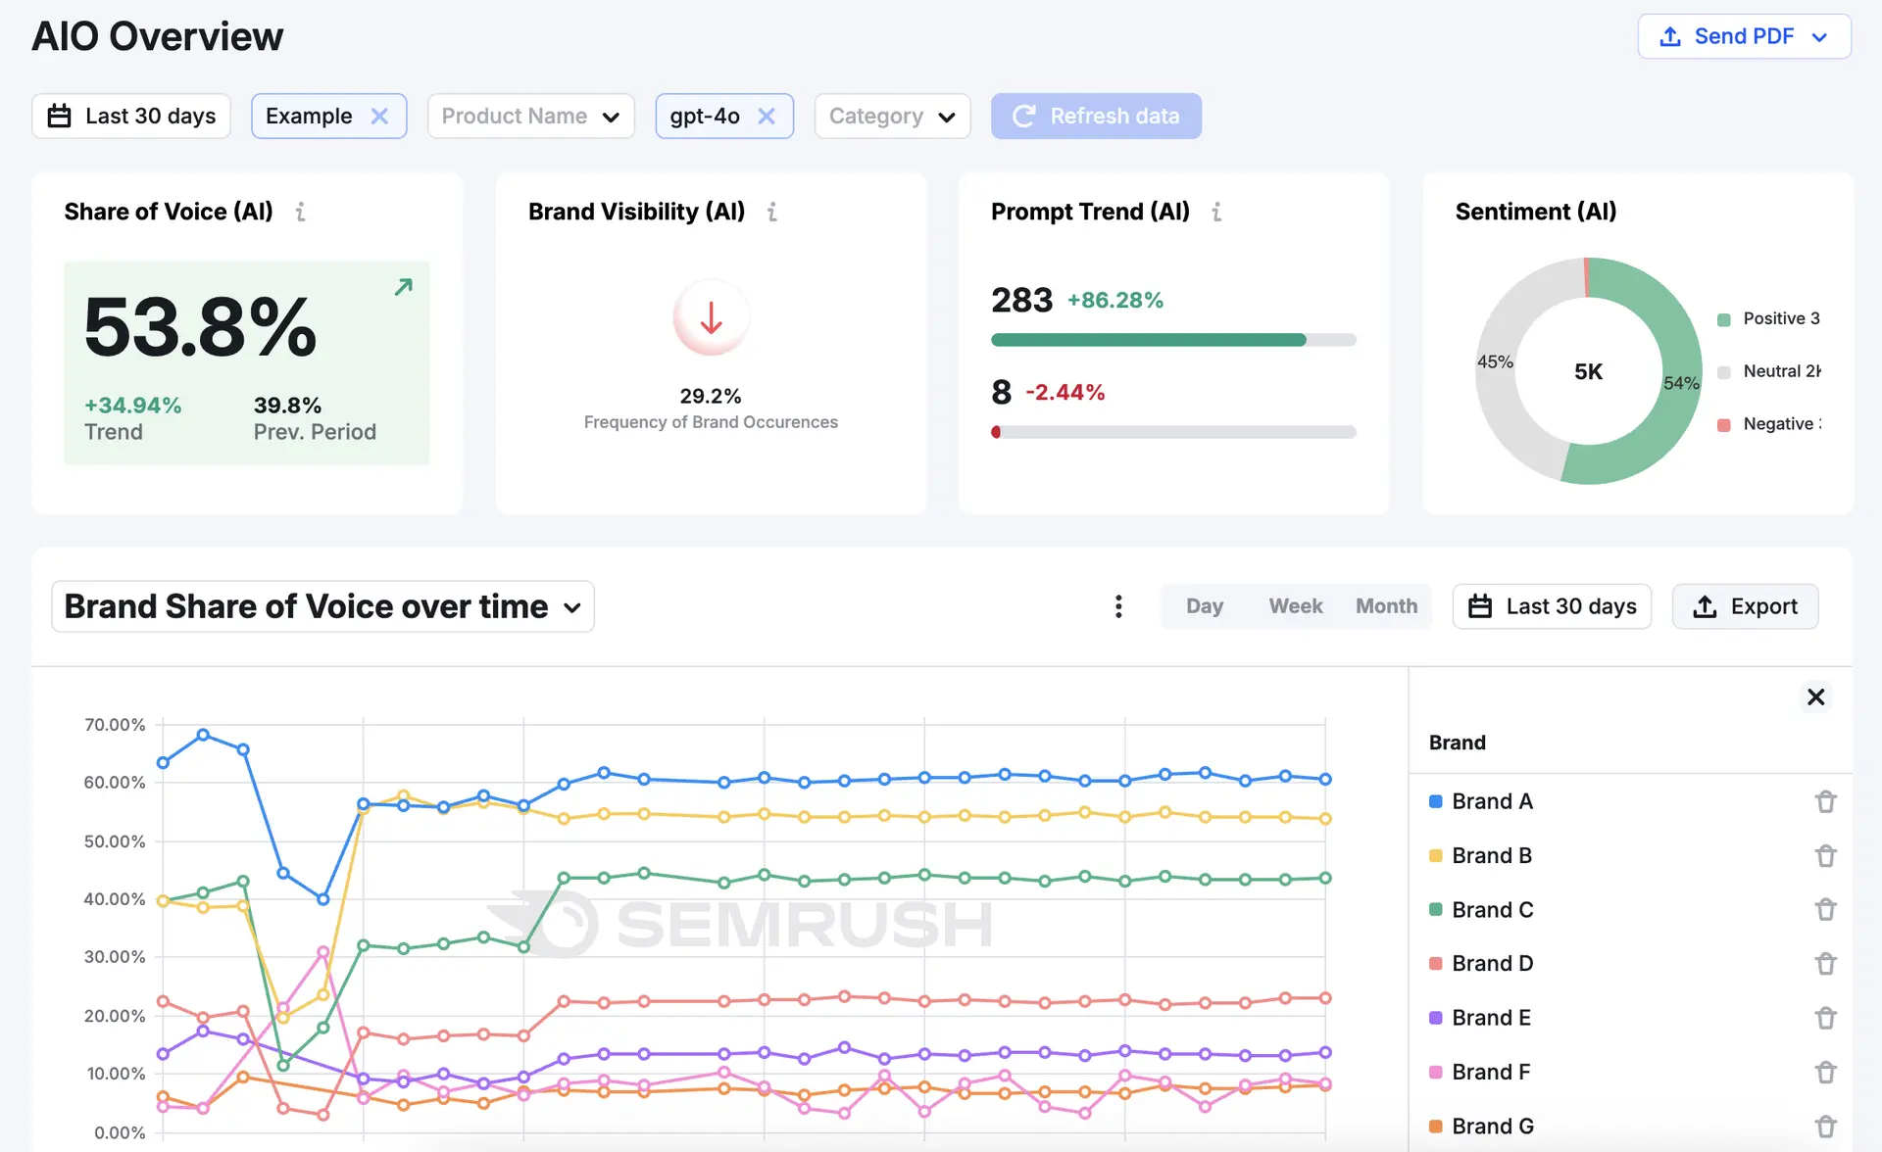The height and width of the screenshot is (1152, 1882).
Task: Delete Brand A using its trash icon
Action: pyautogui.click(x=1826, y=801)
